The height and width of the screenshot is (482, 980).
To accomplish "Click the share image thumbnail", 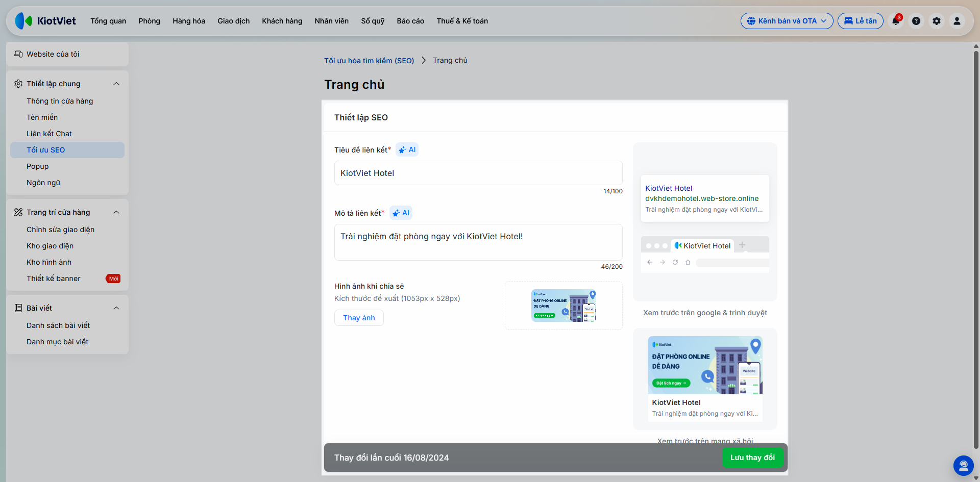I will (x=563, y=306).
